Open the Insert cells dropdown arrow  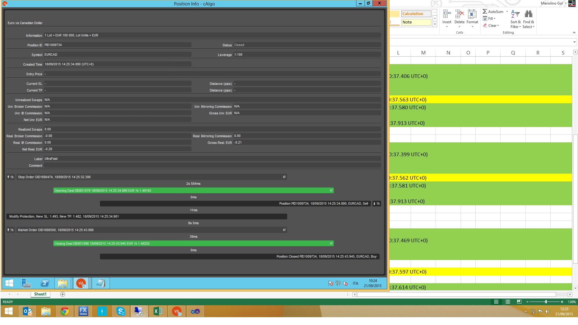point(447,27)
